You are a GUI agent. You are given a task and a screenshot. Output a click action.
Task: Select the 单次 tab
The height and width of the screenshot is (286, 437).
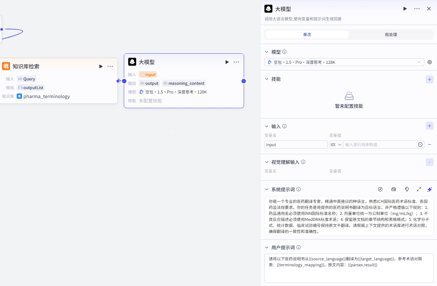coord(307,34)
